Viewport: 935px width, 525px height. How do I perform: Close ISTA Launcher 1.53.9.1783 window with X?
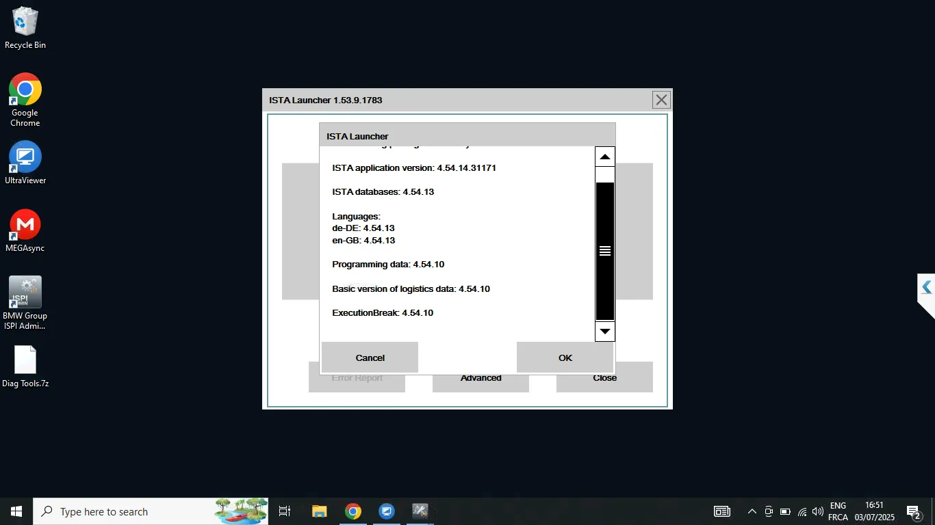tap(661, 100)
